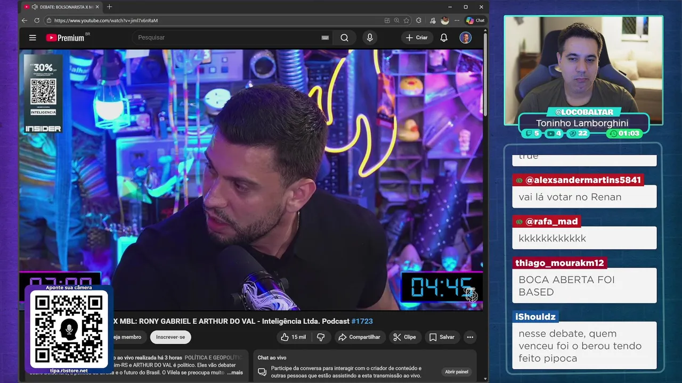Open more actions ellipsis below video
The width and height of the screenshot is (682, 383).
click(470, 337)
